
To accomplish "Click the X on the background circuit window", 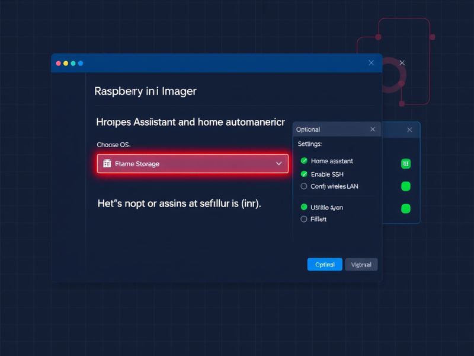I will click(402, 63).
